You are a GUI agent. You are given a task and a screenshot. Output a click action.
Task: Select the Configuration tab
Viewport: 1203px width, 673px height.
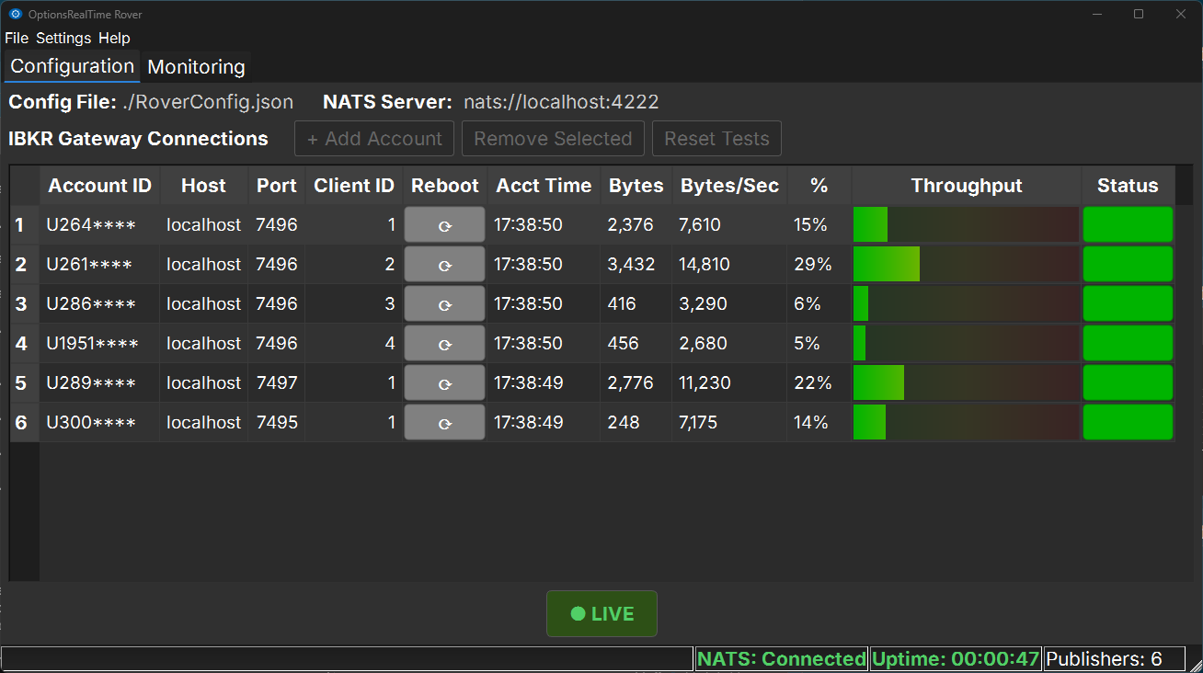click(x=72, y=66)
